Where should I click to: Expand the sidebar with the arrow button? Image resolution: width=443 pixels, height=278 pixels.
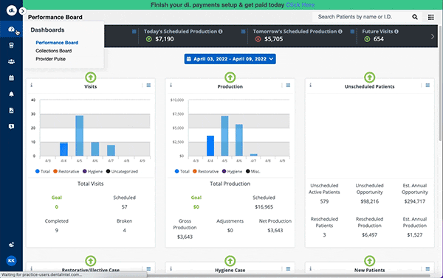pyautogui.click(x=22, y=11)
